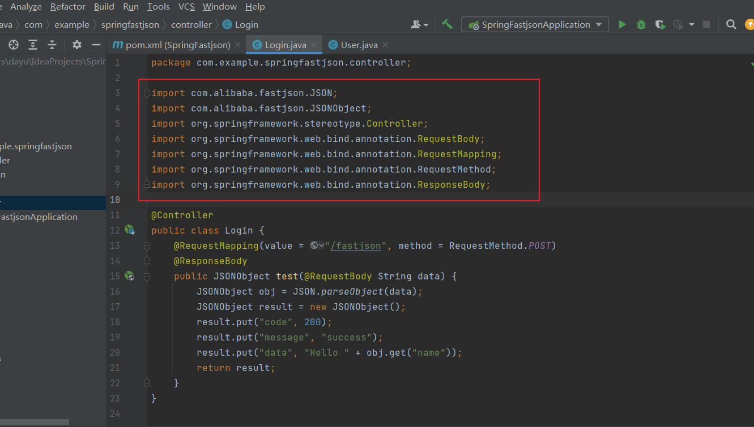Open dropdown arrow next to profiler icon

692,24
